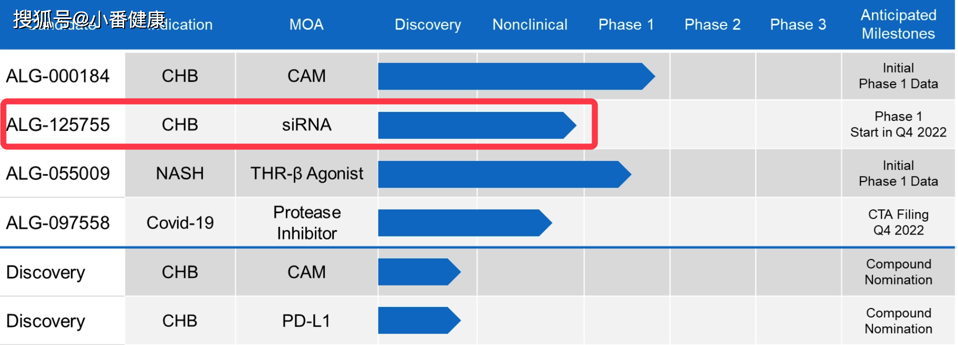Viewport: 958px width, 345px height.
Task: Click the THR-β Agonist MOA cell
Action: click(306, 173)
